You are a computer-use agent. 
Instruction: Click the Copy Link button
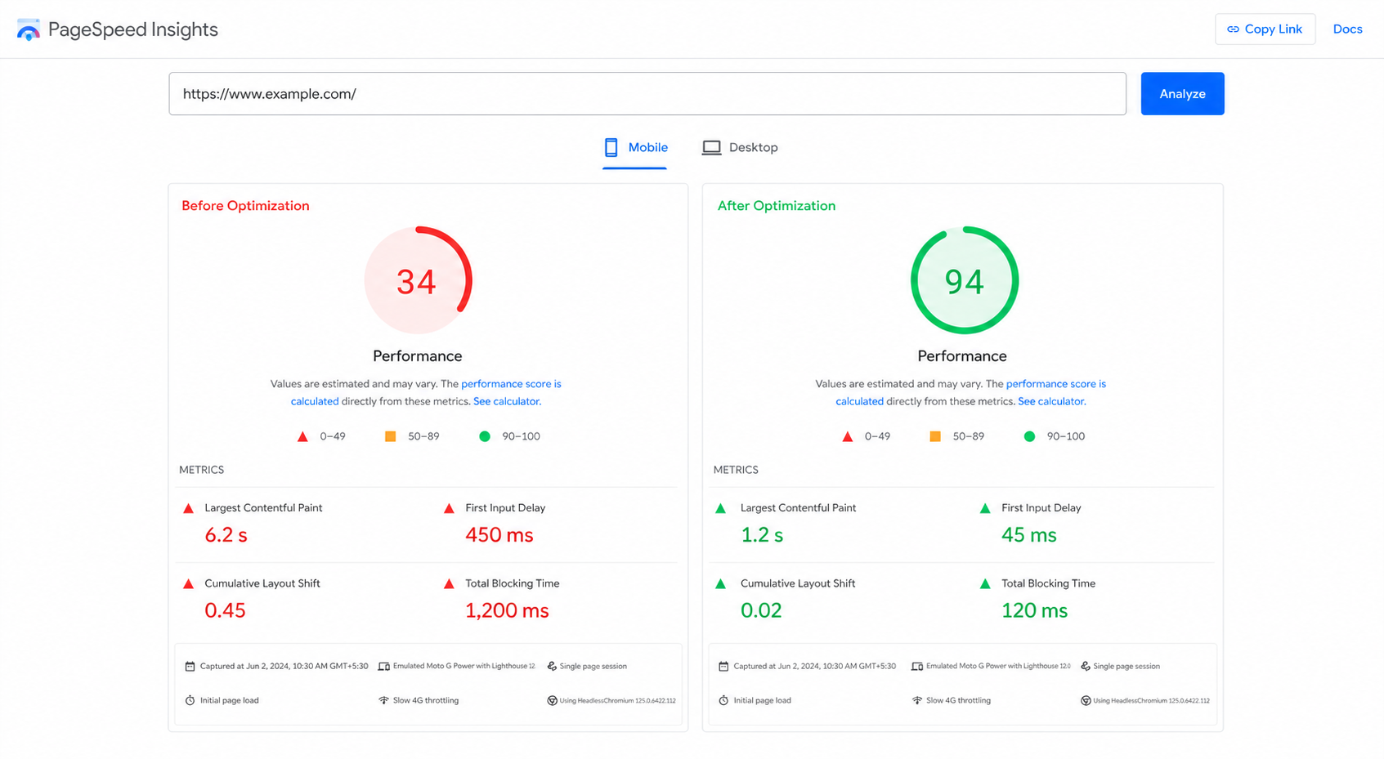pos(1265,29)
